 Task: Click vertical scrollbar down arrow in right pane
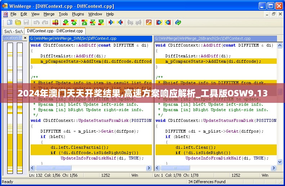[280, 162]
